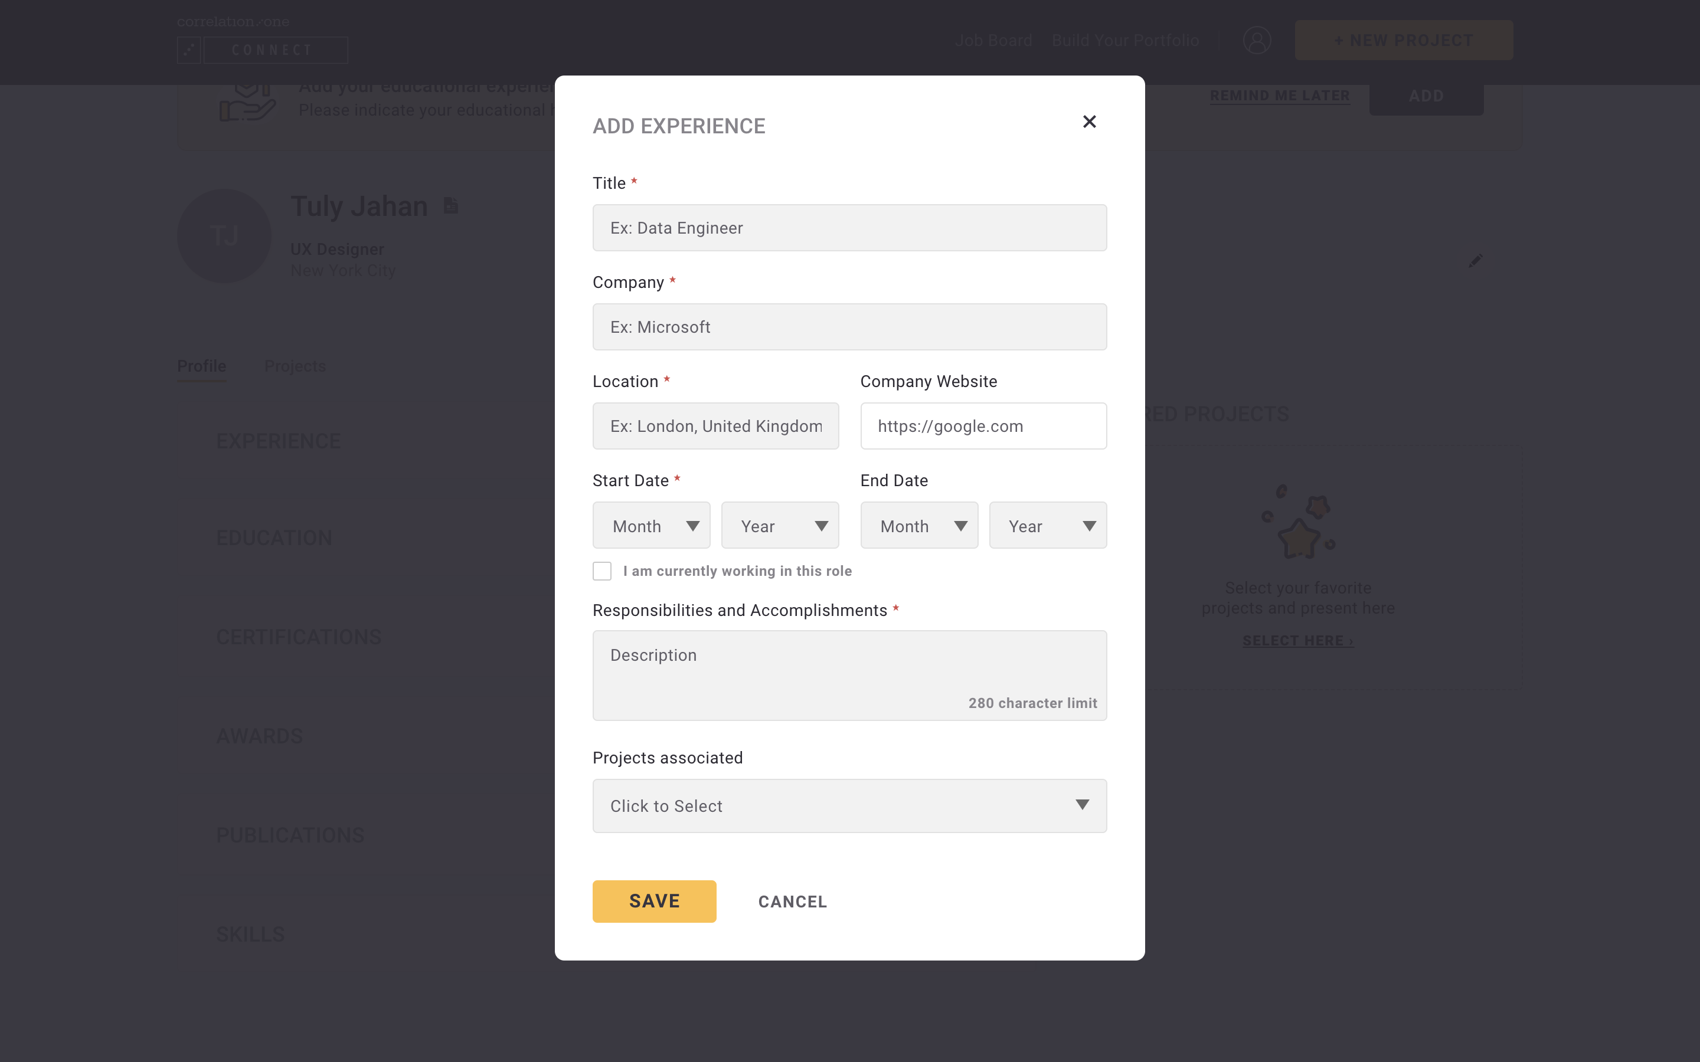Screen dimensions: 1700x1062
Task: Open the Start Date Year dropdown
Action: 780,525
